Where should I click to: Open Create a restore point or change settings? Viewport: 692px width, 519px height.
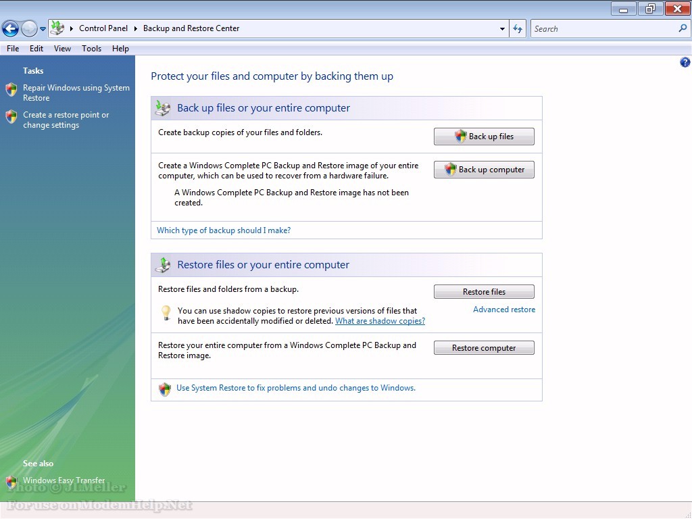66,120
